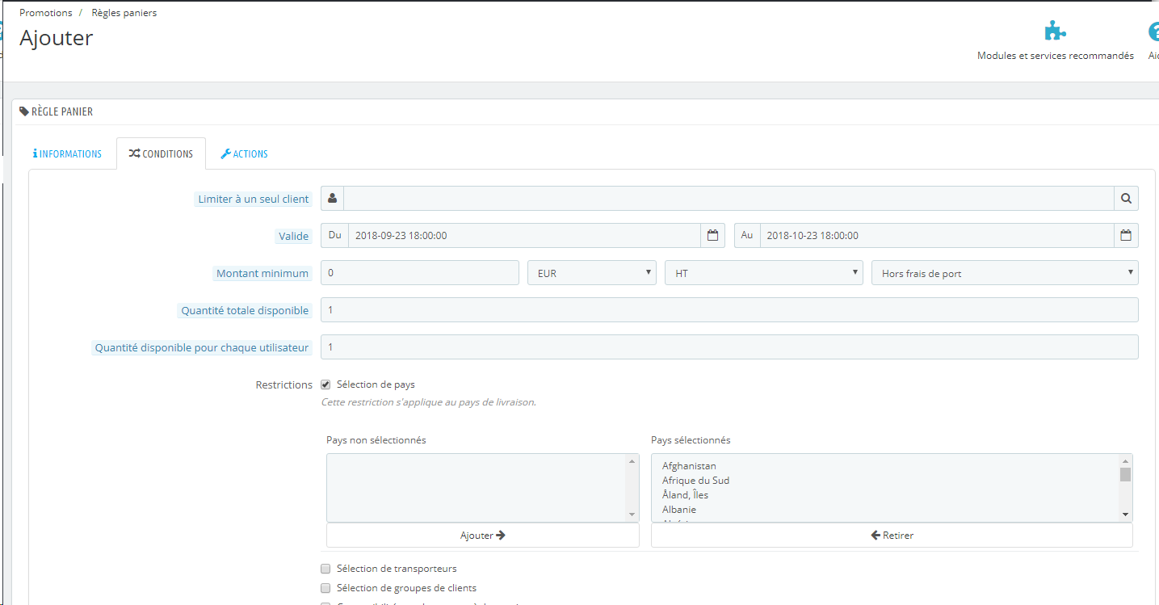Enable Sélection de transporteurs checkbox

tap(325, 569)
